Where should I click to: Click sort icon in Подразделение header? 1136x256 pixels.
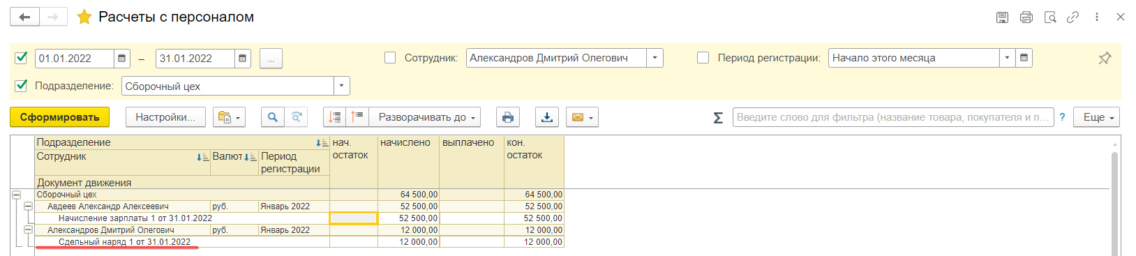coord(322,143)
